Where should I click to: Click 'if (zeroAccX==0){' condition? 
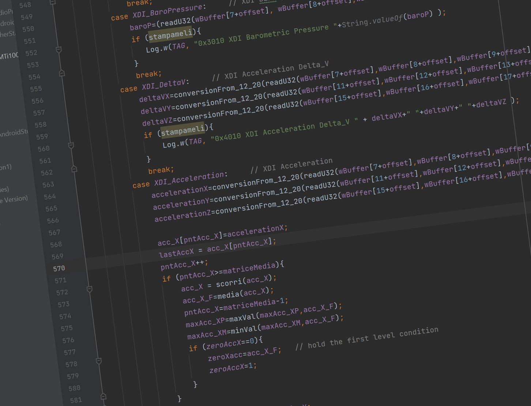tap(226, 344)
